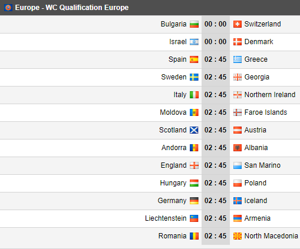The width and height of the screenshot is (300, 249).
Task: Open the Italy team link
Action: click(180, 95)
